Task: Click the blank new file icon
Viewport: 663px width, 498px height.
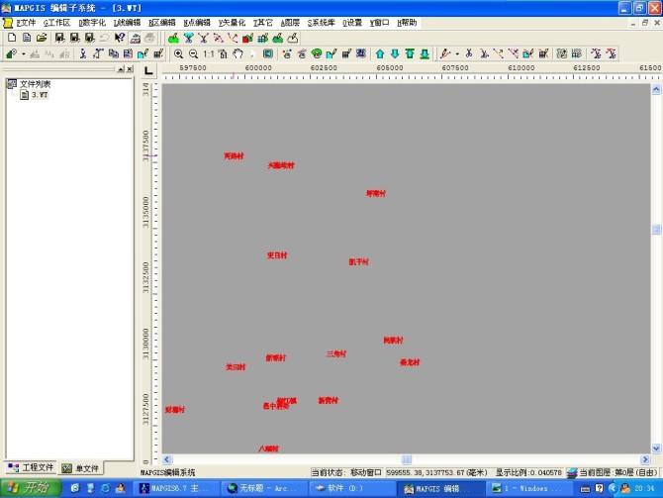Action: pos(12,38)
